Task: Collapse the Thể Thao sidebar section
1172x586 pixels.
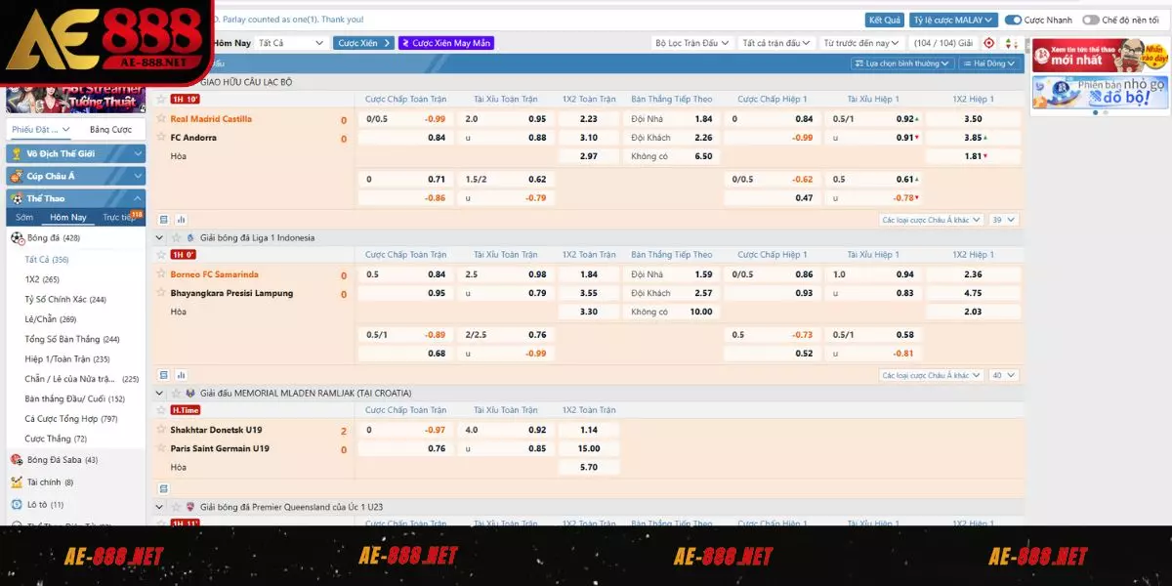Action: (138, 198)
